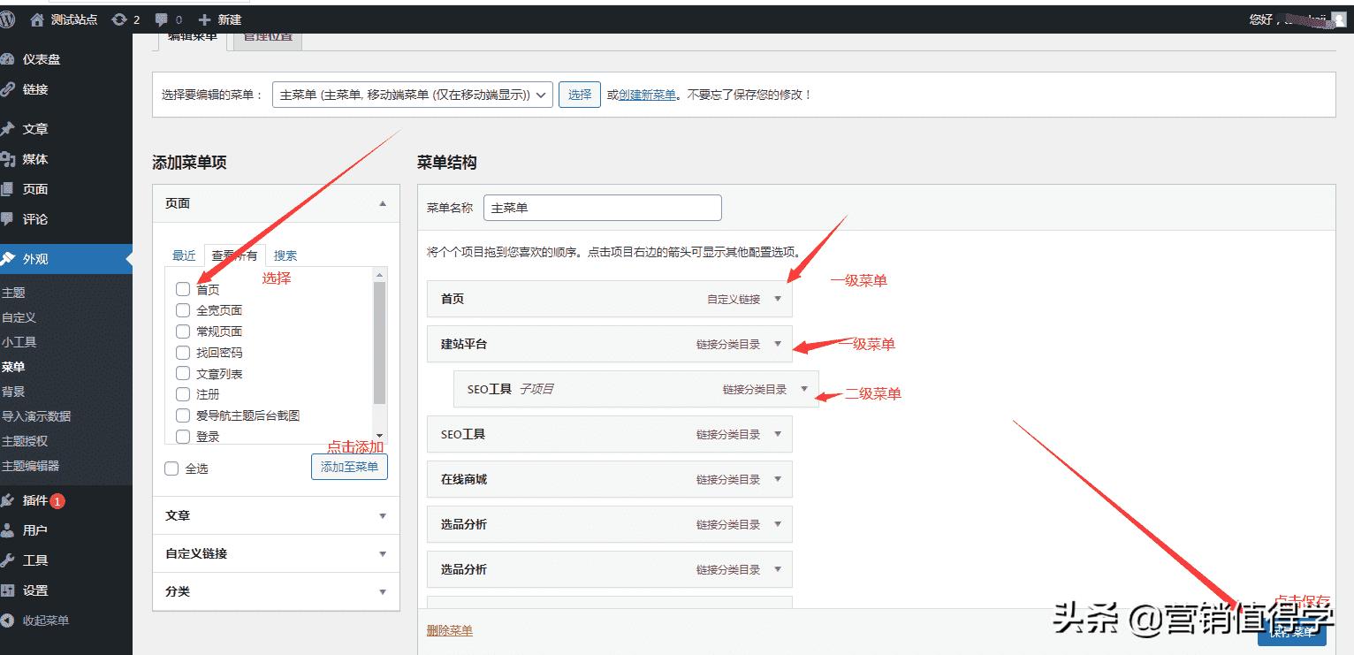Viewport: 1354px width, 655px height.
Task: Click the WordPress logo icon
Action: click(x=7, y=19)
